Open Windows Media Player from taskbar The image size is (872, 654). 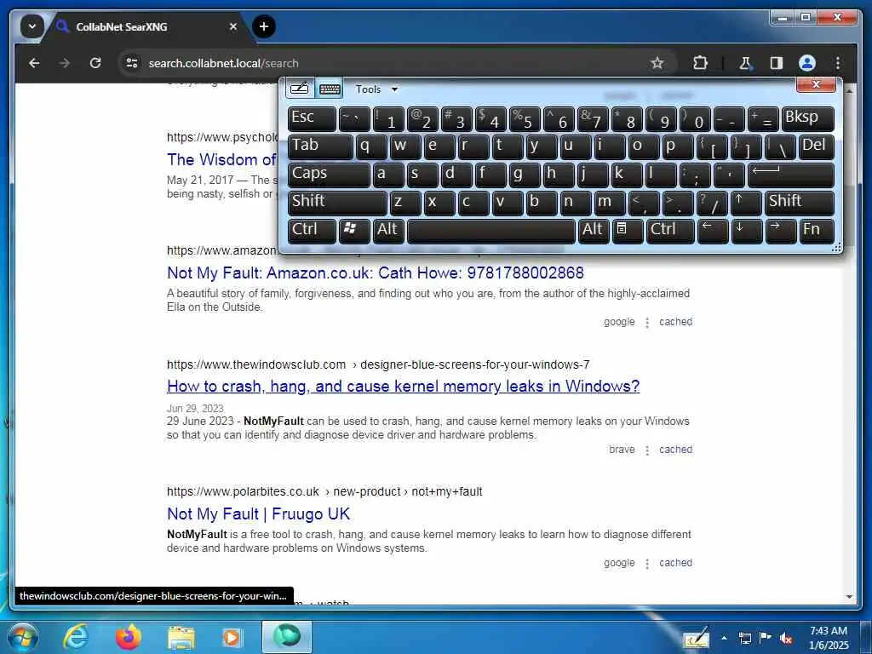(x=232, y=637)
